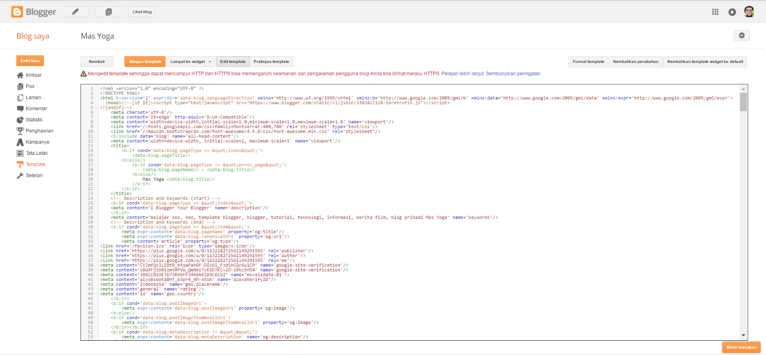Click the Kampanye icon
This screenshot has height=355, width=766.
pyautogui.click(x=20, y=142)
